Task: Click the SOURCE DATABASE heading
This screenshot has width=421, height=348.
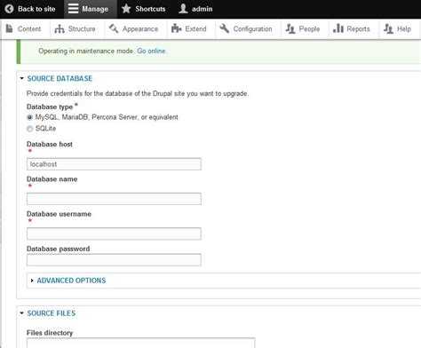Action: (60, 78)
